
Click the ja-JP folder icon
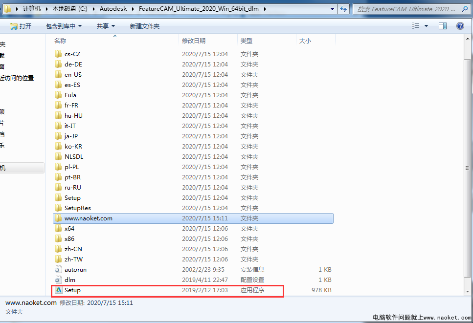pos(59,136)
